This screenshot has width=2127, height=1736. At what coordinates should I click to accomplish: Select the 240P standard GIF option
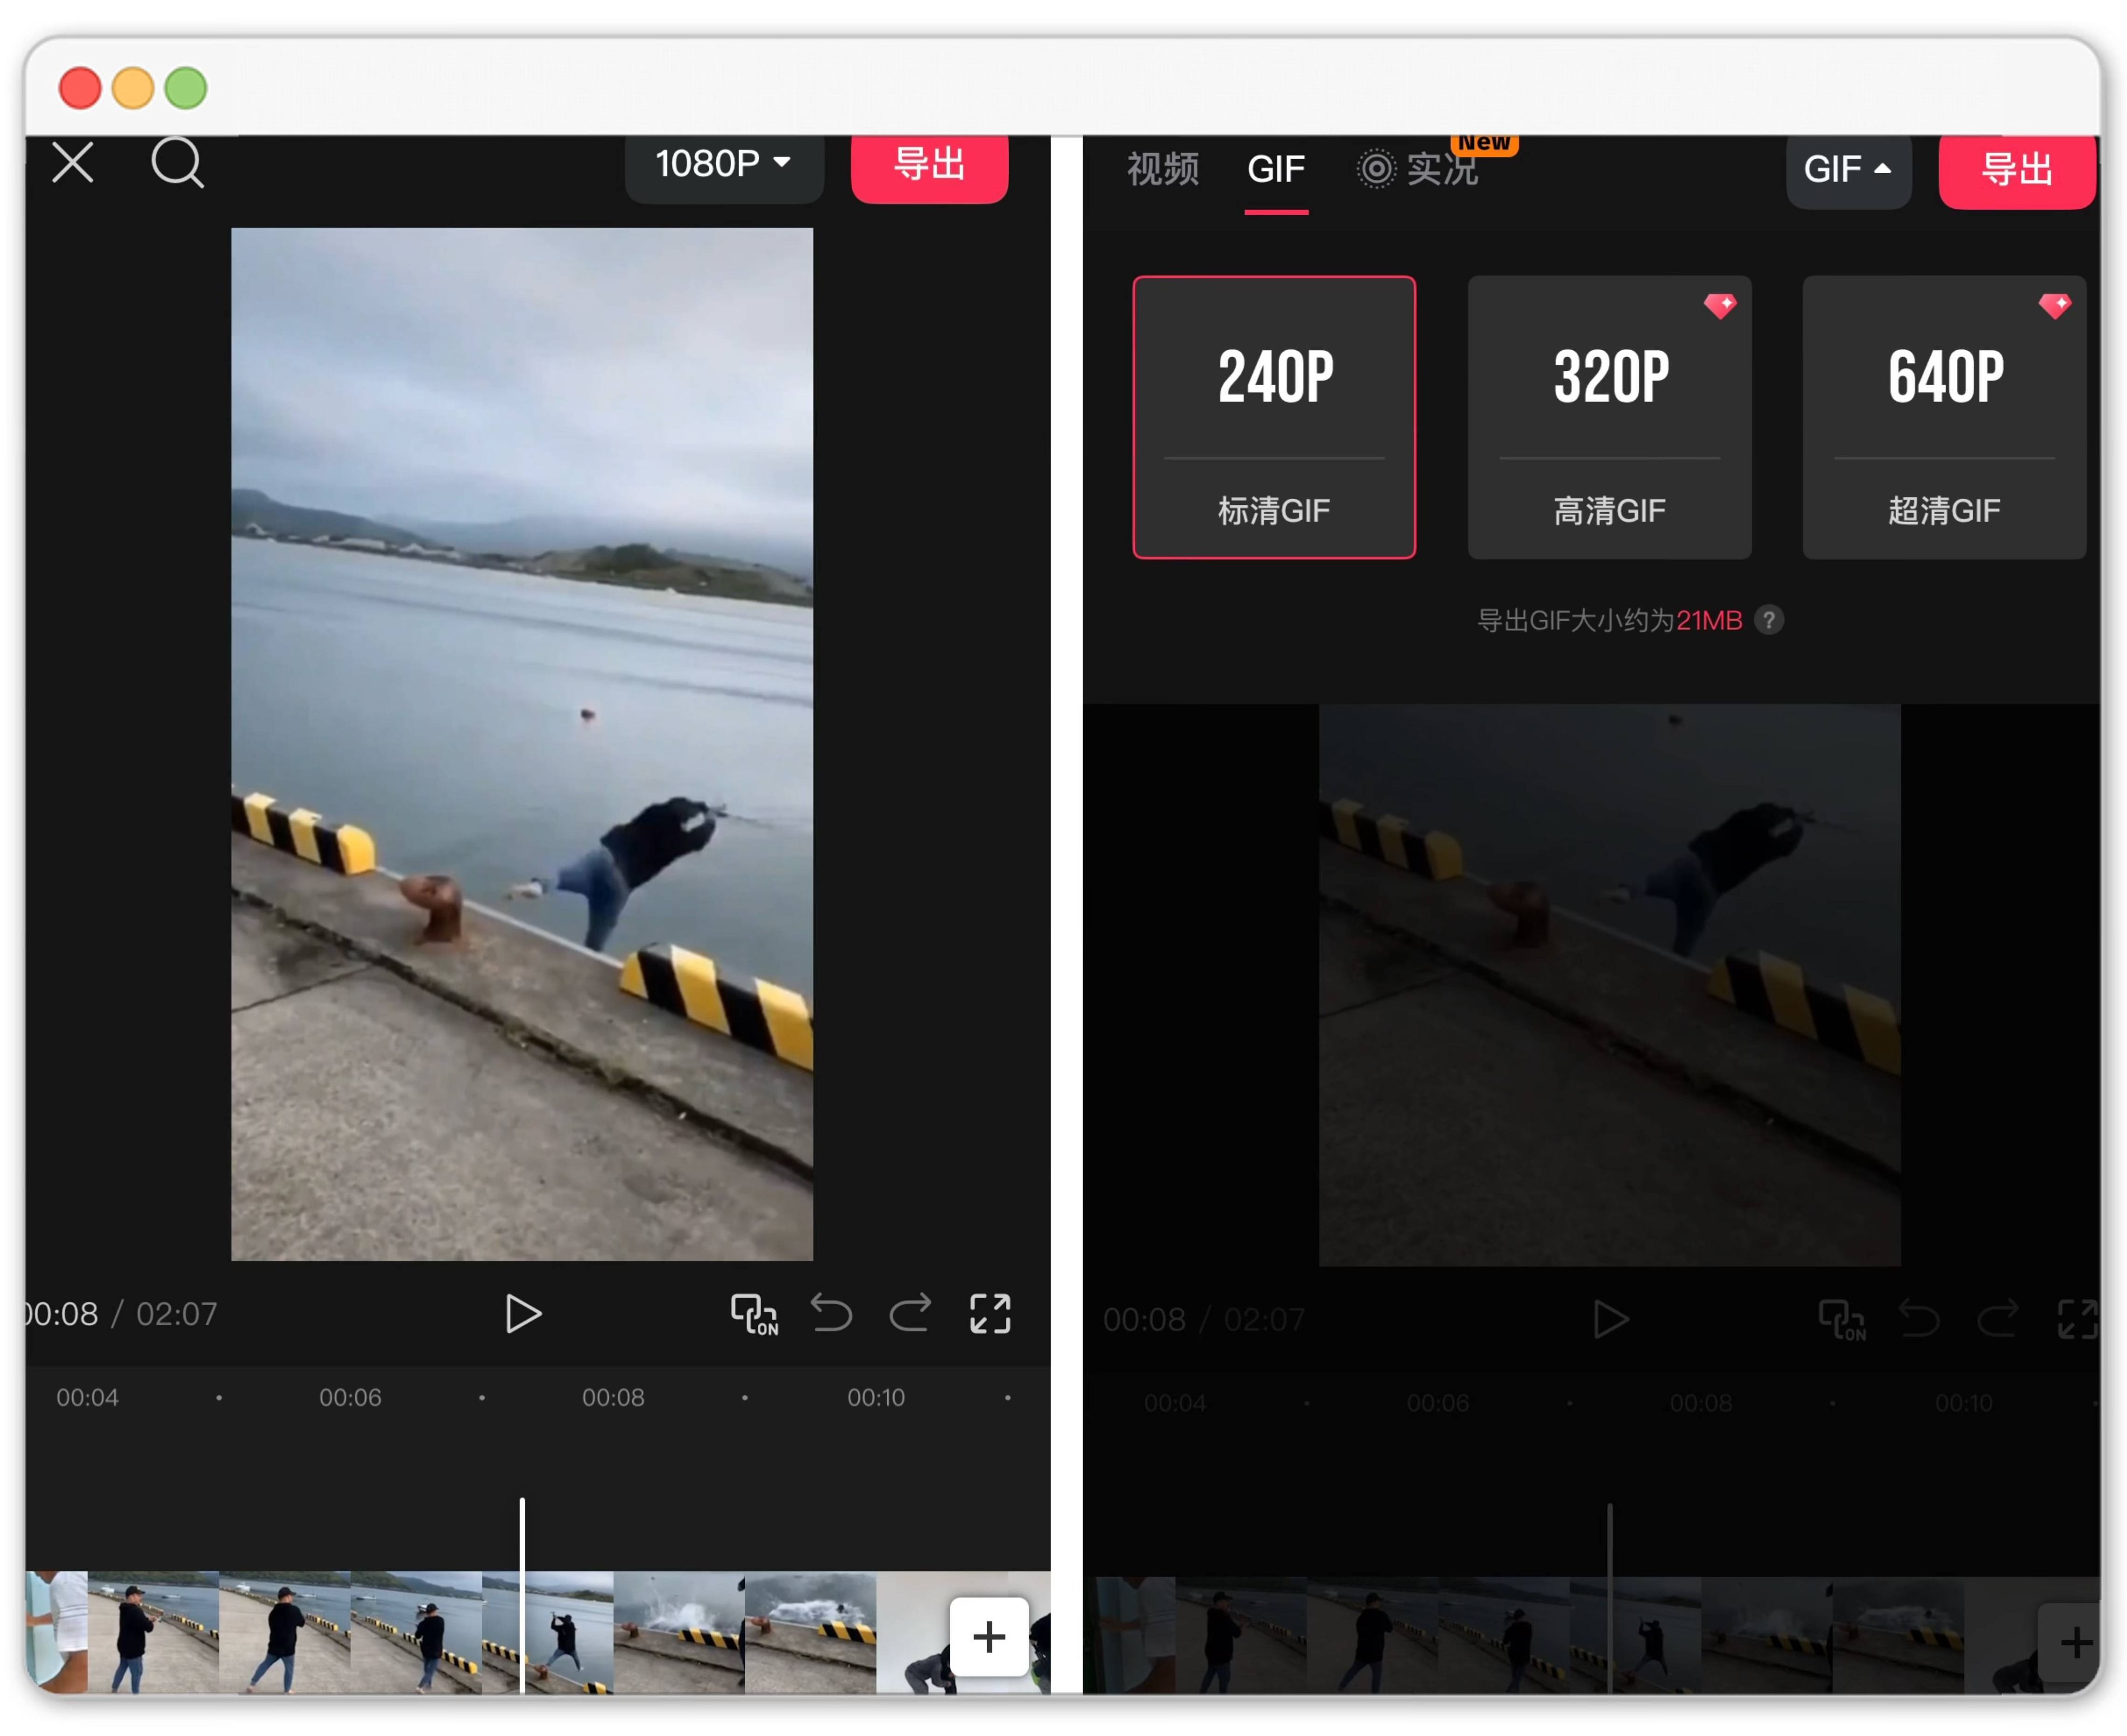pyautogui.click(x=1273, y=417)
